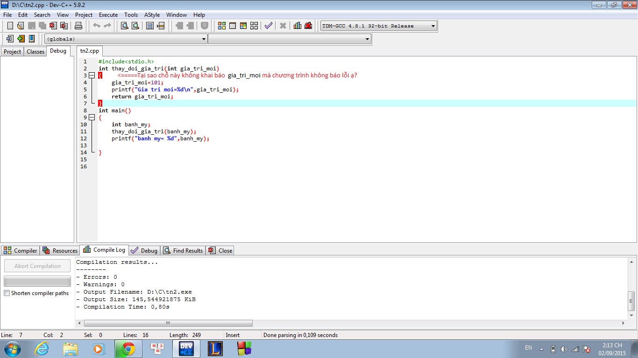Click the Run window toolbar icon
Image resolution: width=638 pixels, height=358 pixels.
point(232,26)
